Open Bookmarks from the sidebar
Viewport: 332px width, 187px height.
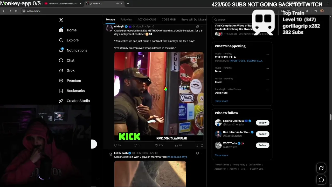point(72,91)
